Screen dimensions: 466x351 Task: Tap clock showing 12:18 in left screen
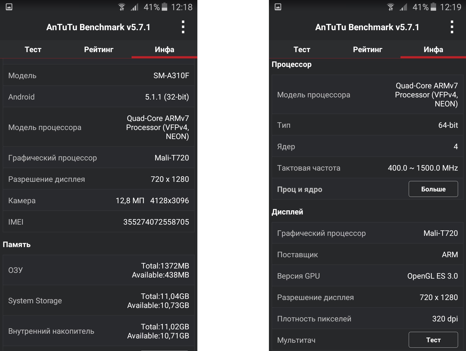pos(182,7)
